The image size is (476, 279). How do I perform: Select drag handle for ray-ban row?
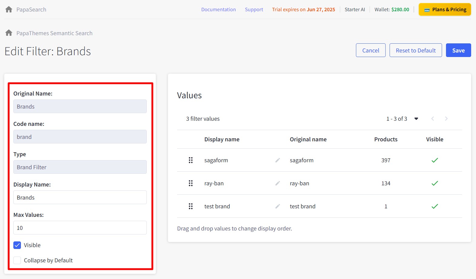[191, 183]
